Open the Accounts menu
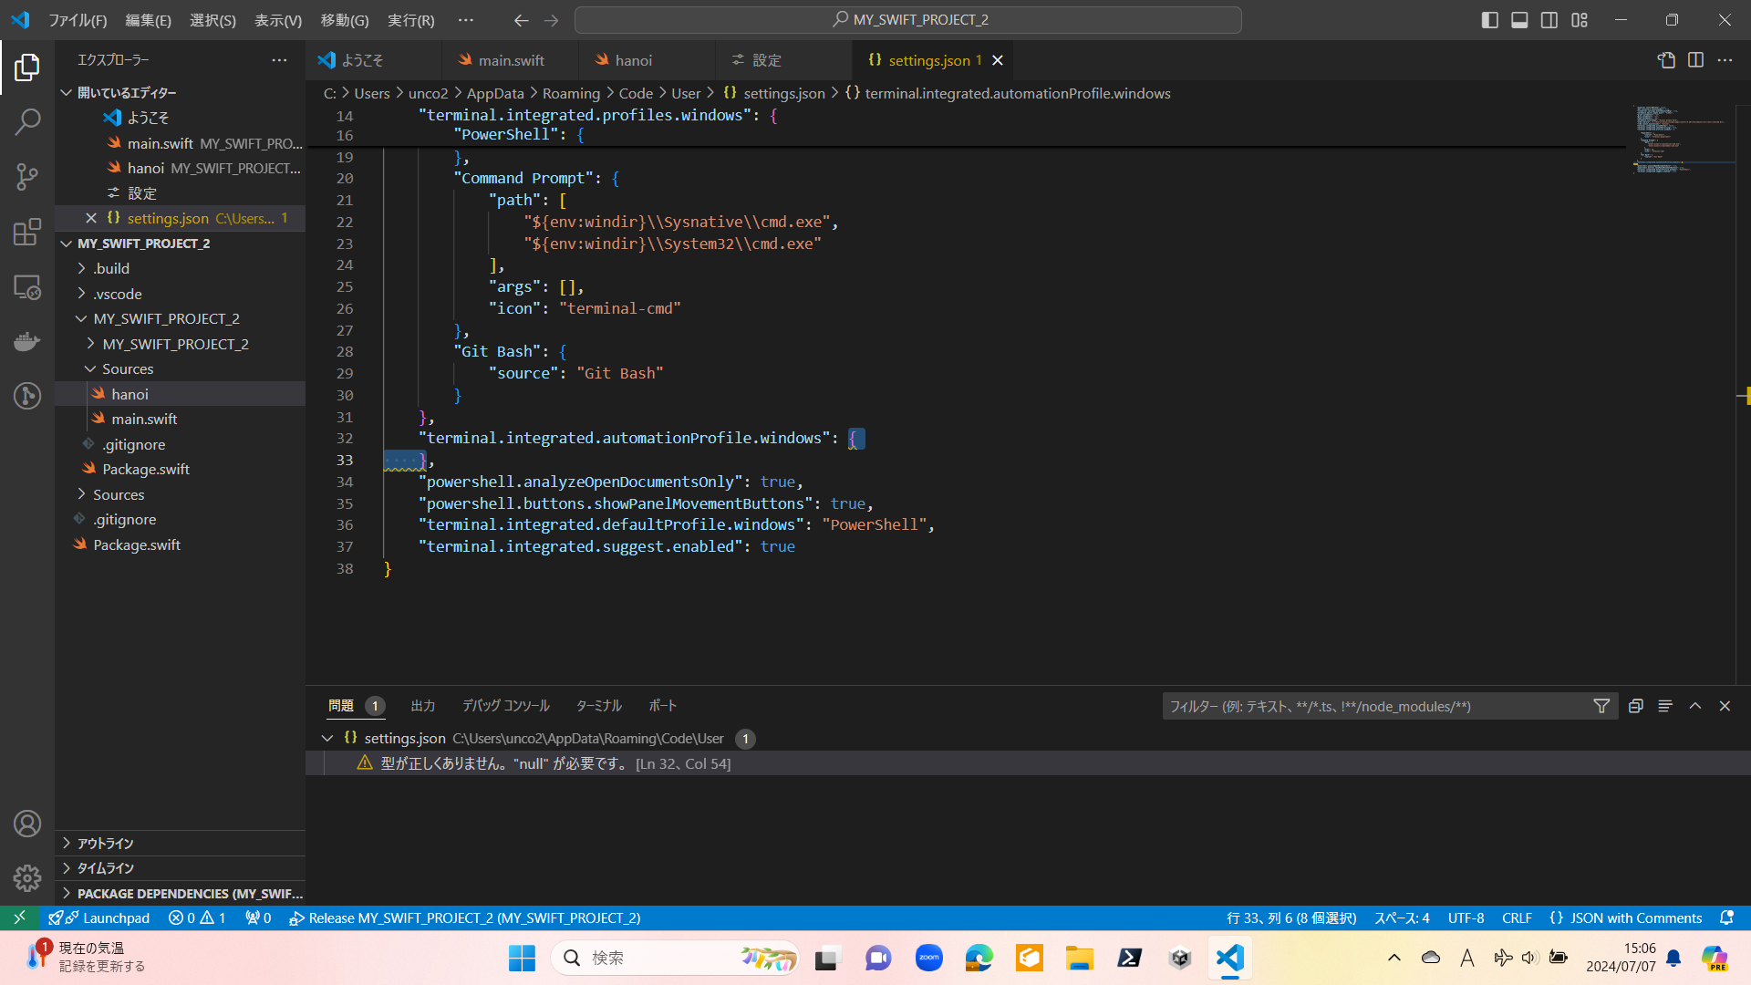 (x=27, y=824)
